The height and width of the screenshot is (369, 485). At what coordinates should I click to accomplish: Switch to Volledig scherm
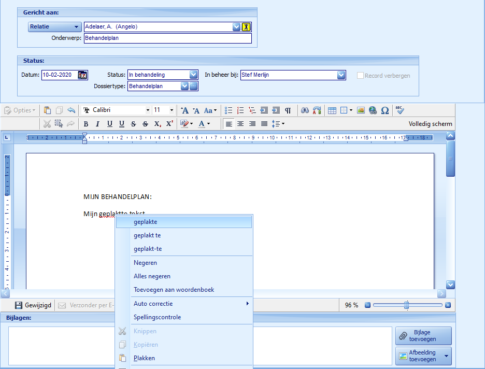point(430,124)
